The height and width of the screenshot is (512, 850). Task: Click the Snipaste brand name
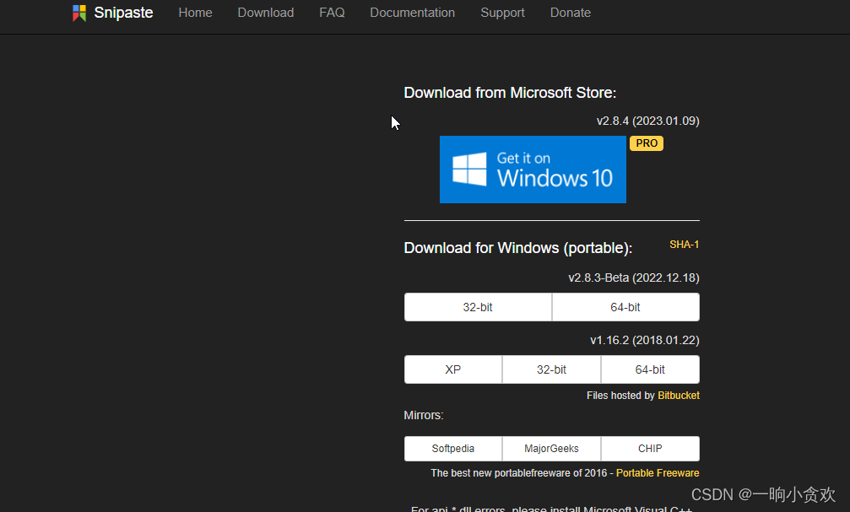pyautogui.click(x=123, y=13)
